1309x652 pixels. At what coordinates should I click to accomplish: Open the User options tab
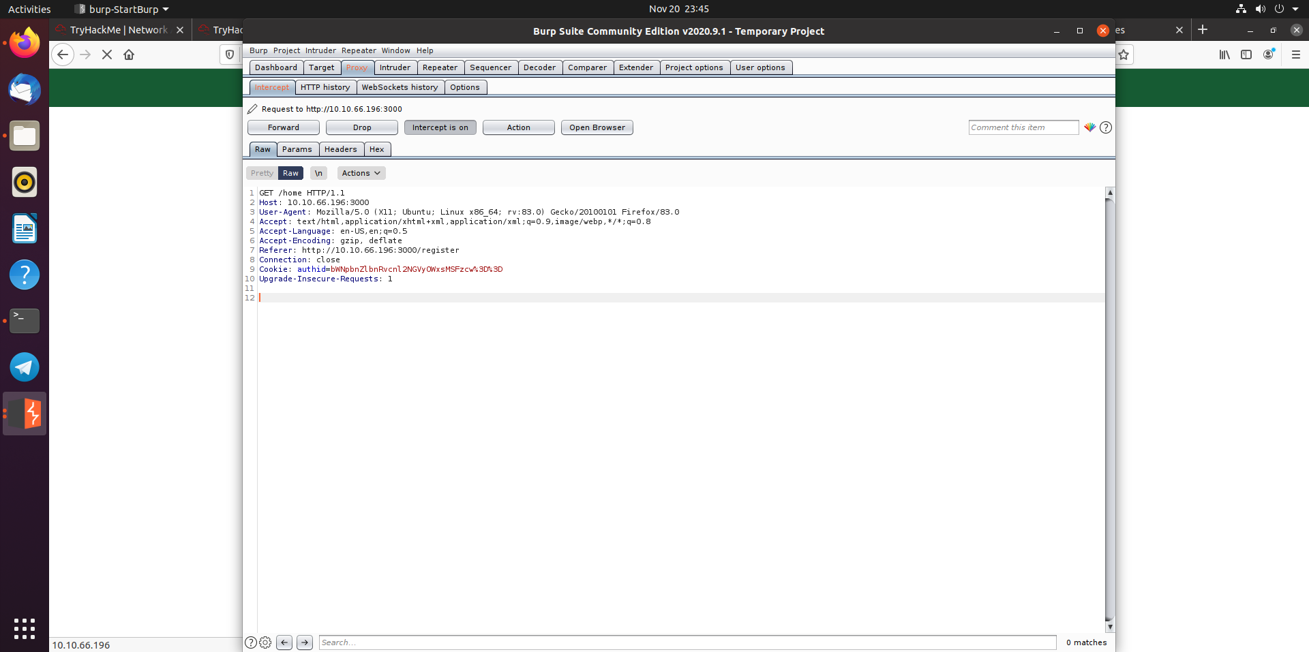(x=760, y=67)
